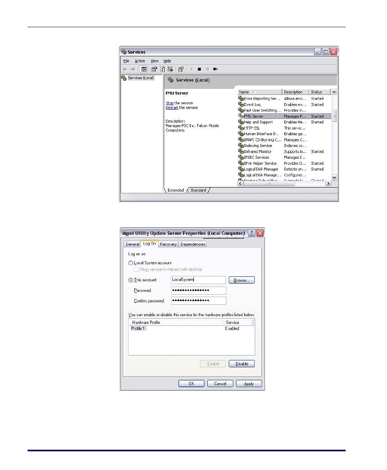Click the horizontal scroll left arrow
The width and height of the screenshot is (387, 470).
pyautogui.click(x=240, y=183)
